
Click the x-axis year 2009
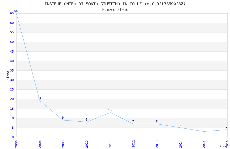(x=63, y=144)
